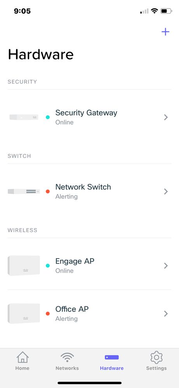
Task: Tap the Engage AP device image
Action: (24, 266)
